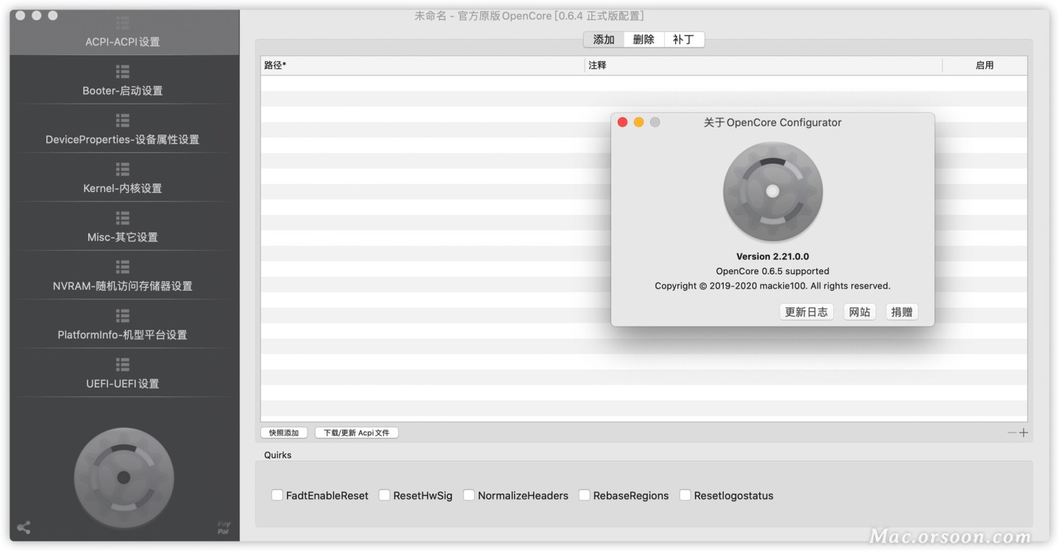Check the NormalizeHeaders checkbox
The height and width of the screenshot is (551, 1059).
[x=469, y=495]
